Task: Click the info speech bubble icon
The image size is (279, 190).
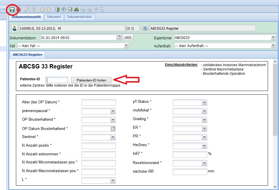Action: click(64, 10)
